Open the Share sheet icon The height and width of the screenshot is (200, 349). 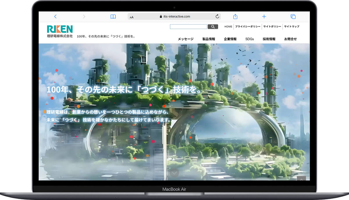[235, 17]
